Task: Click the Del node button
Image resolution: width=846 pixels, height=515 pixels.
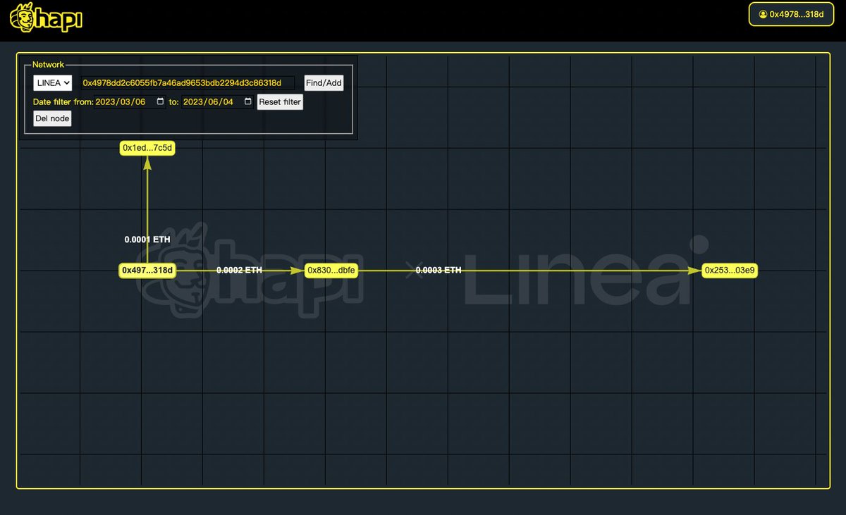Action: click(x=52, y=119)
